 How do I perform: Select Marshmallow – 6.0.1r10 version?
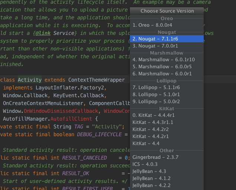(167, 60)
